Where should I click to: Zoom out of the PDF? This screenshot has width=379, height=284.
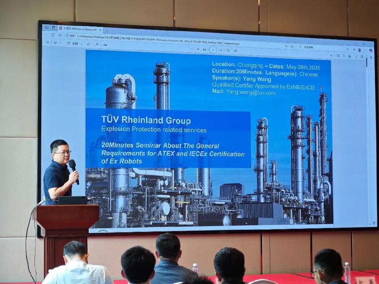coord(192,49)
